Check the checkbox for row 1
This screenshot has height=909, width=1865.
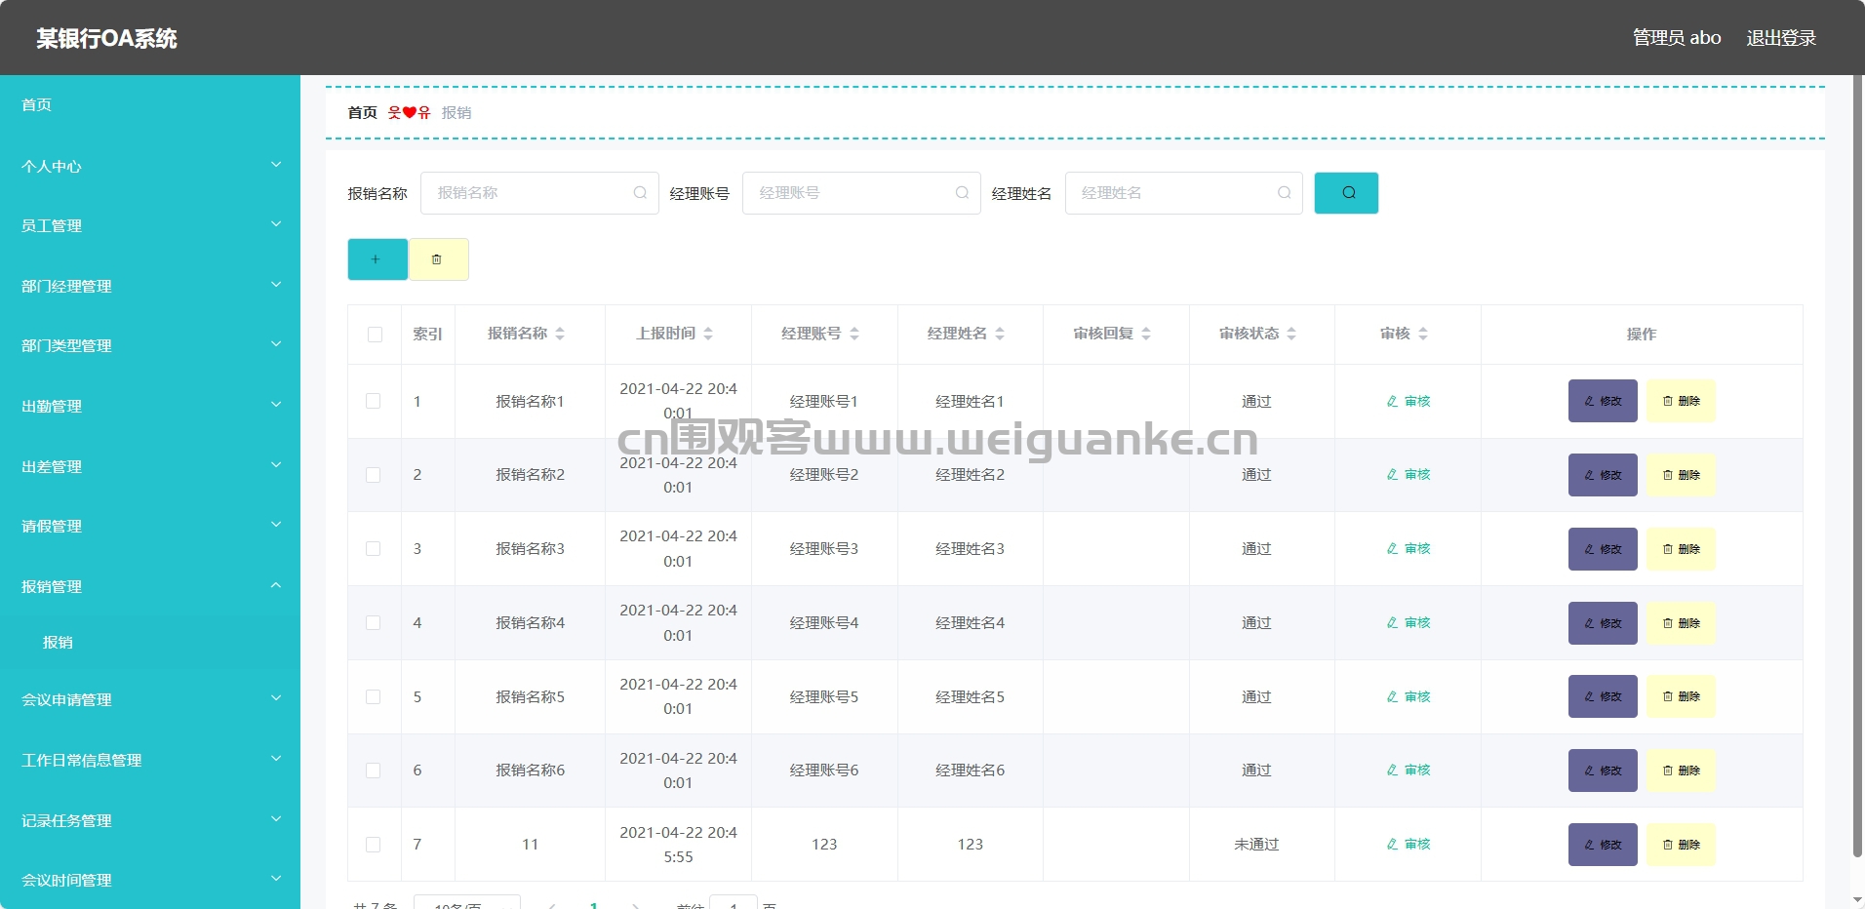tap(374, 401)
